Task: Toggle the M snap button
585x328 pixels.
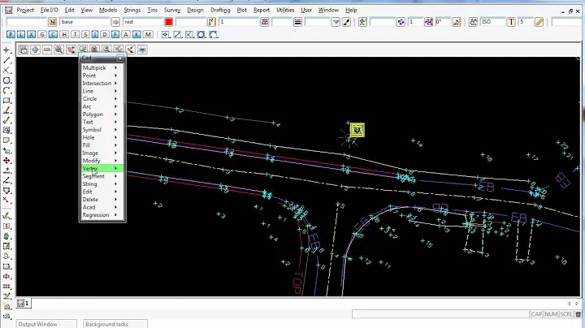Action: pyautogui.click(x=148, y=35)
